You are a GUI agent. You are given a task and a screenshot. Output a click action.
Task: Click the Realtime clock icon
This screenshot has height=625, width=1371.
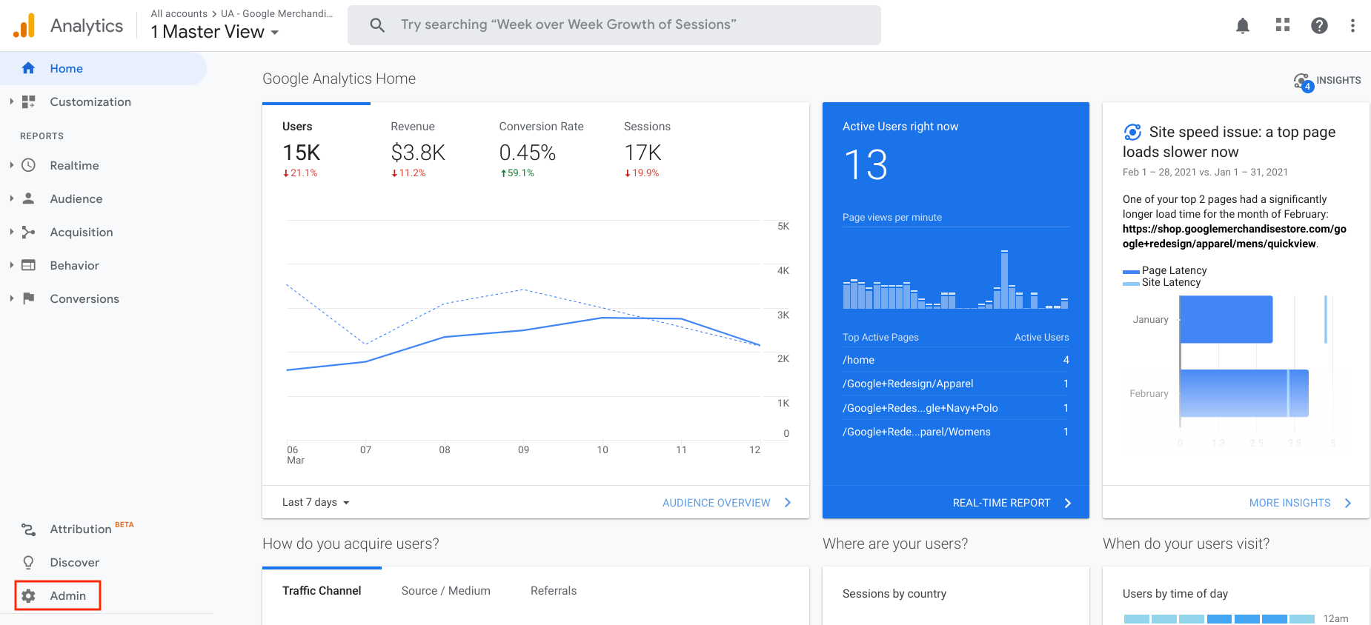coord(28,165)
